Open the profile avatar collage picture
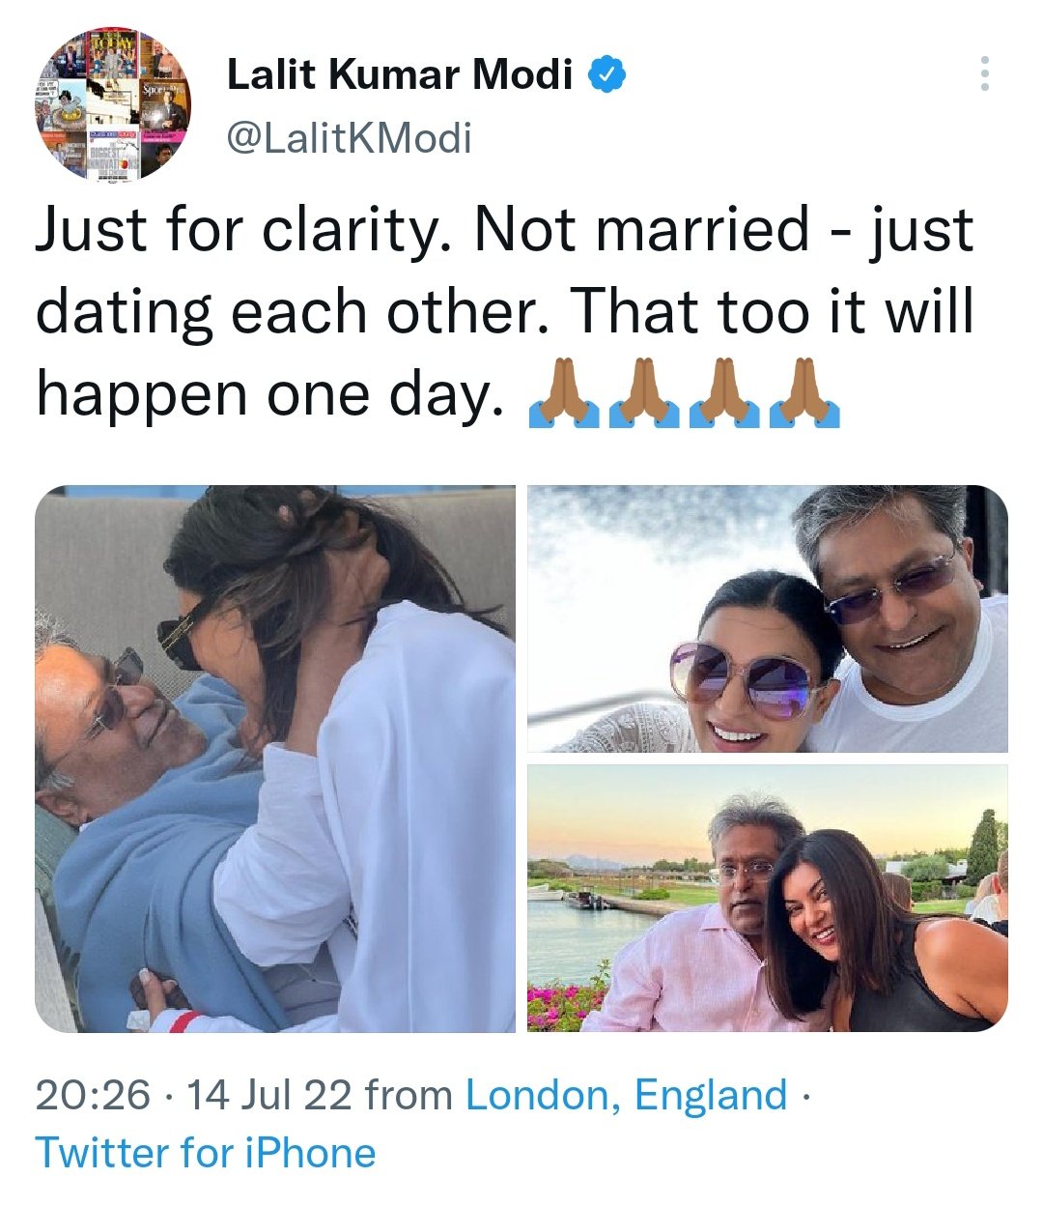Viewport: 1043px width, 1206px height. pyautogui.click(x=113, y=104)
